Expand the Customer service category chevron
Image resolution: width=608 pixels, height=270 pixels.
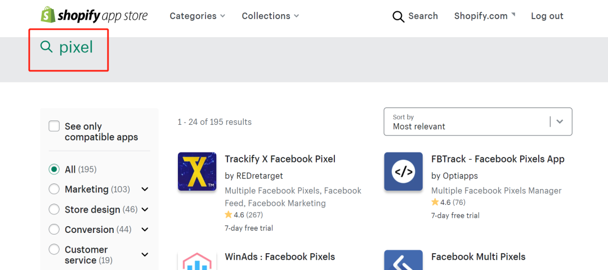(x=145, y=254)
